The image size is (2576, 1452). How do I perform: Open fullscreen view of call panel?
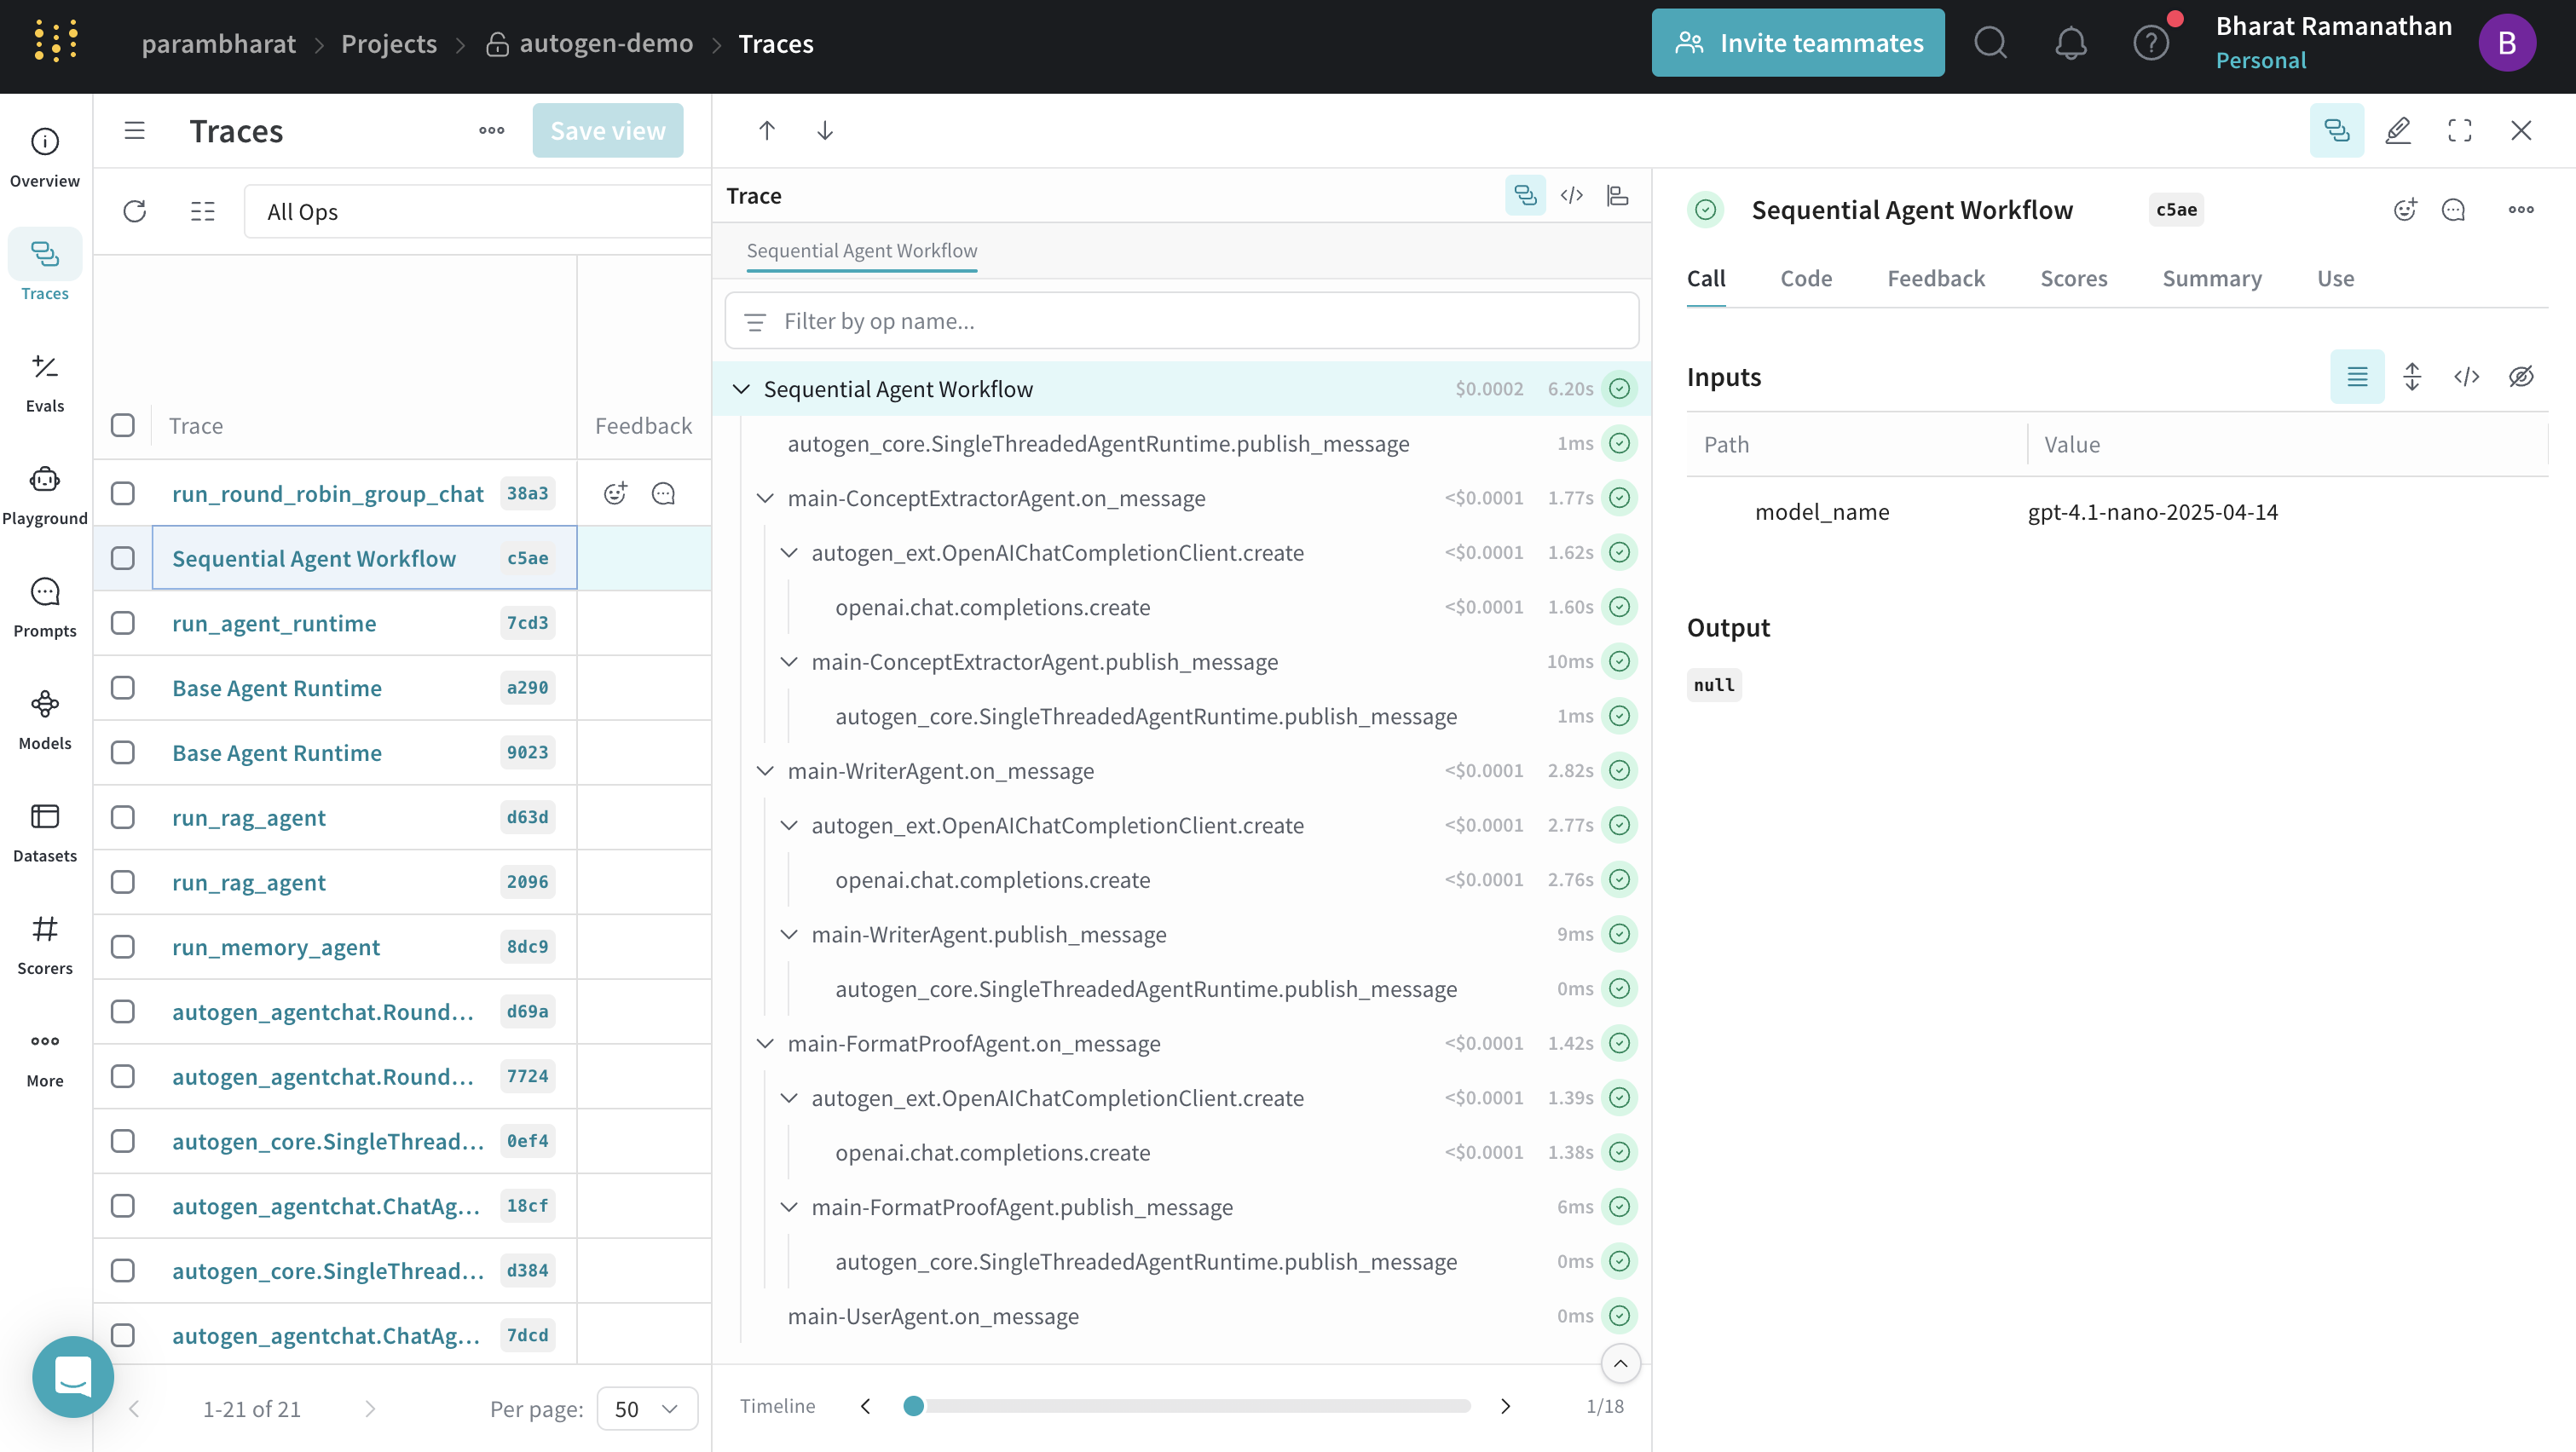click(x=2459, y=130)
